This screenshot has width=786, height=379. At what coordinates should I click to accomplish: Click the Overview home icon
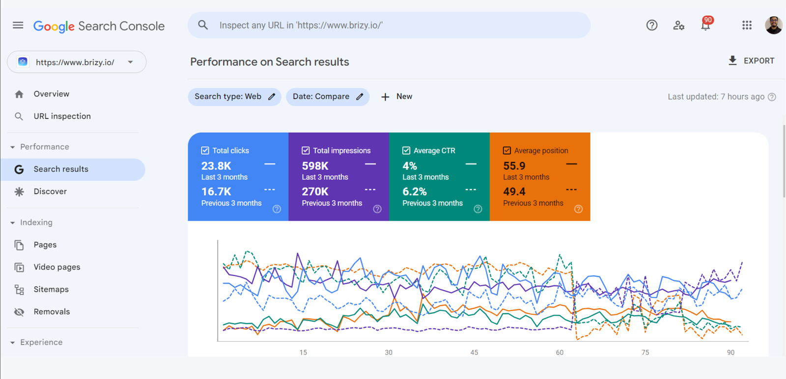pos(19,94)
